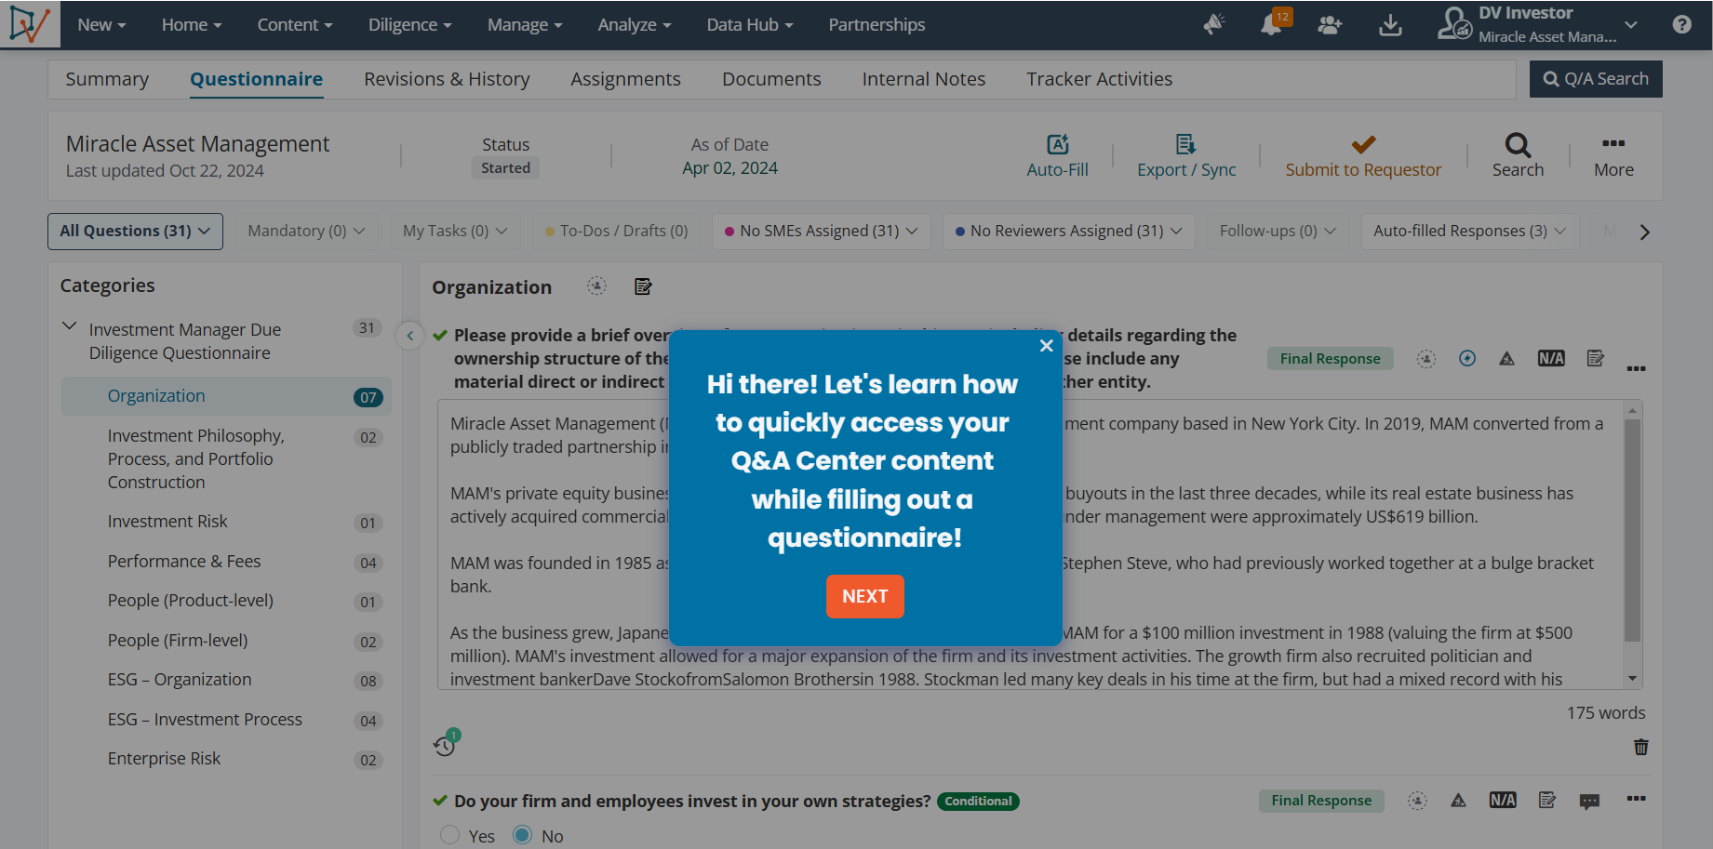1713x849 pixels.
Task: Open the Partnerships menu item
Action: point(877,25)
